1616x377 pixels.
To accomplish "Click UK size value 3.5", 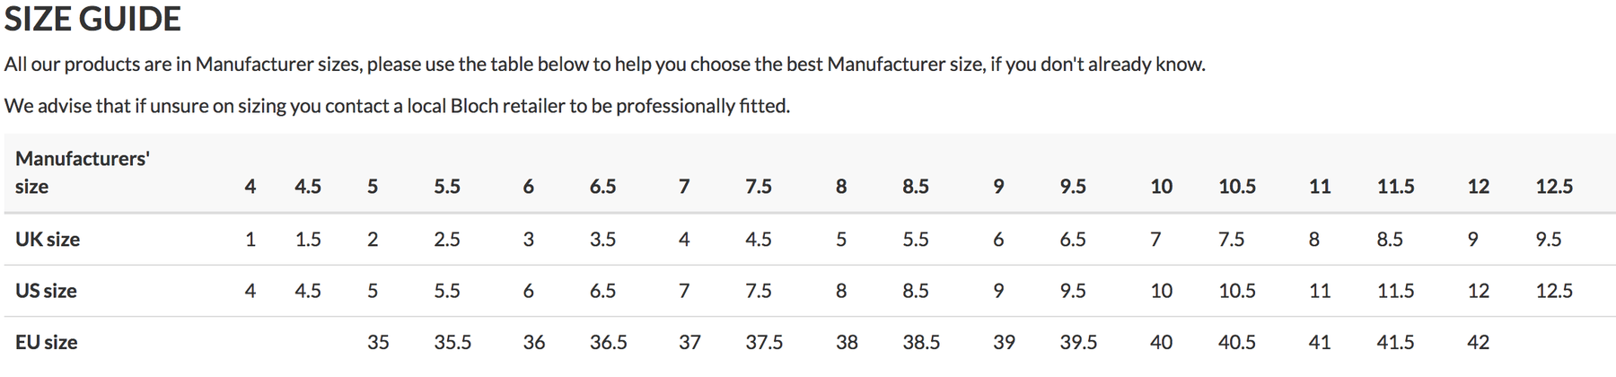I will [x=602, y=240].
